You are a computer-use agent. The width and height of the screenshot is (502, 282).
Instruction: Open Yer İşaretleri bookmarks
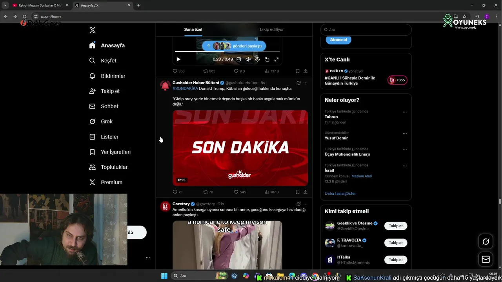110,152
